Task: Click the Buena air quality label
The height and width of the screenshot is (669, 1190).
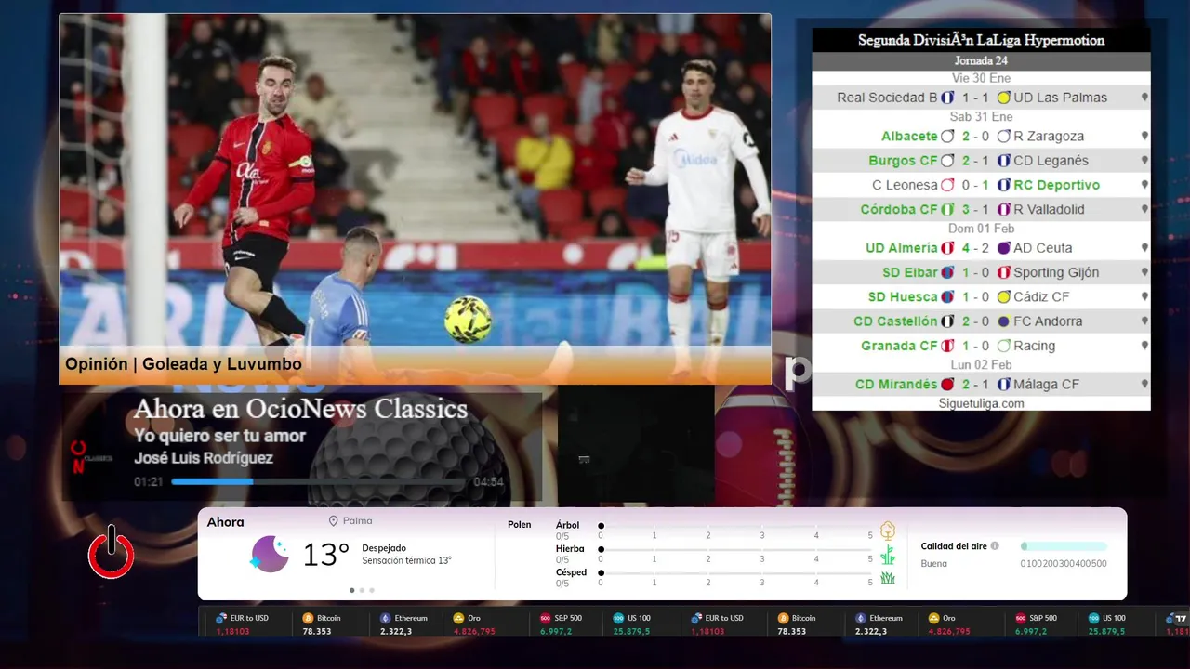Action: coord(933,564)
